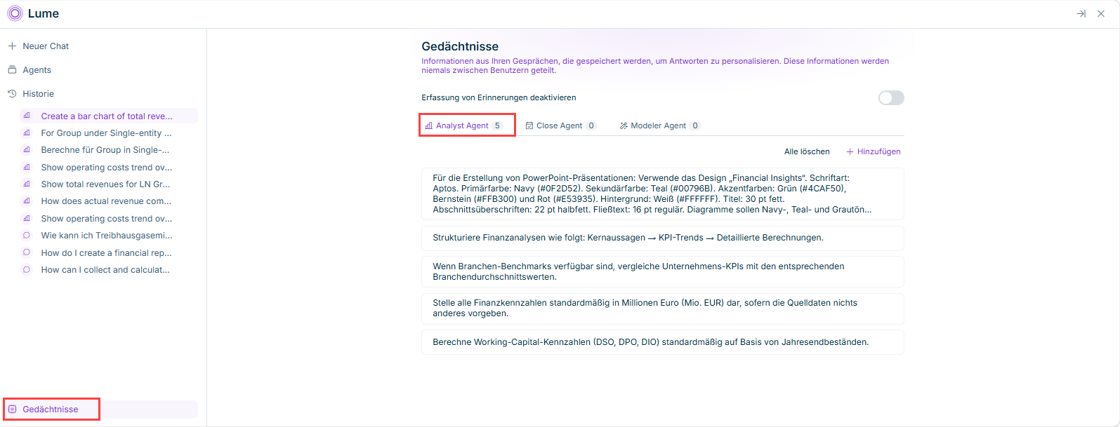1120x427 pixels.
Task: Click bubble icon beside 'How can I collect' chat
Action: tap(27, 270)
